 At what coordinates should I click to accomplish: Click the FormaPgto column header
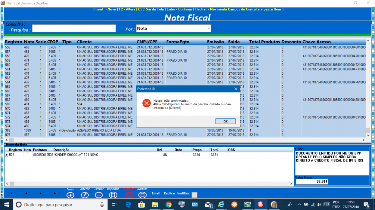(178, 42)
